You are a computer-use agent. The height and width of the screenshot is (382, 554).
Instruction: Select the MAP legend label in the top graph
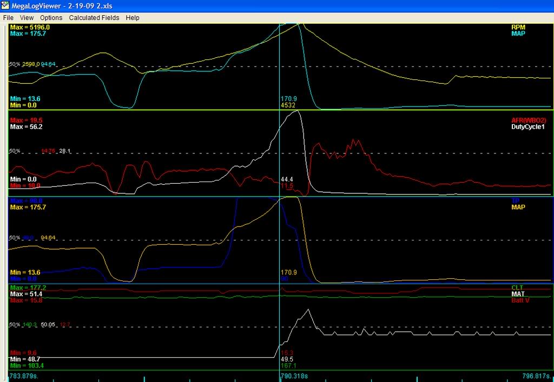(518, 33)
